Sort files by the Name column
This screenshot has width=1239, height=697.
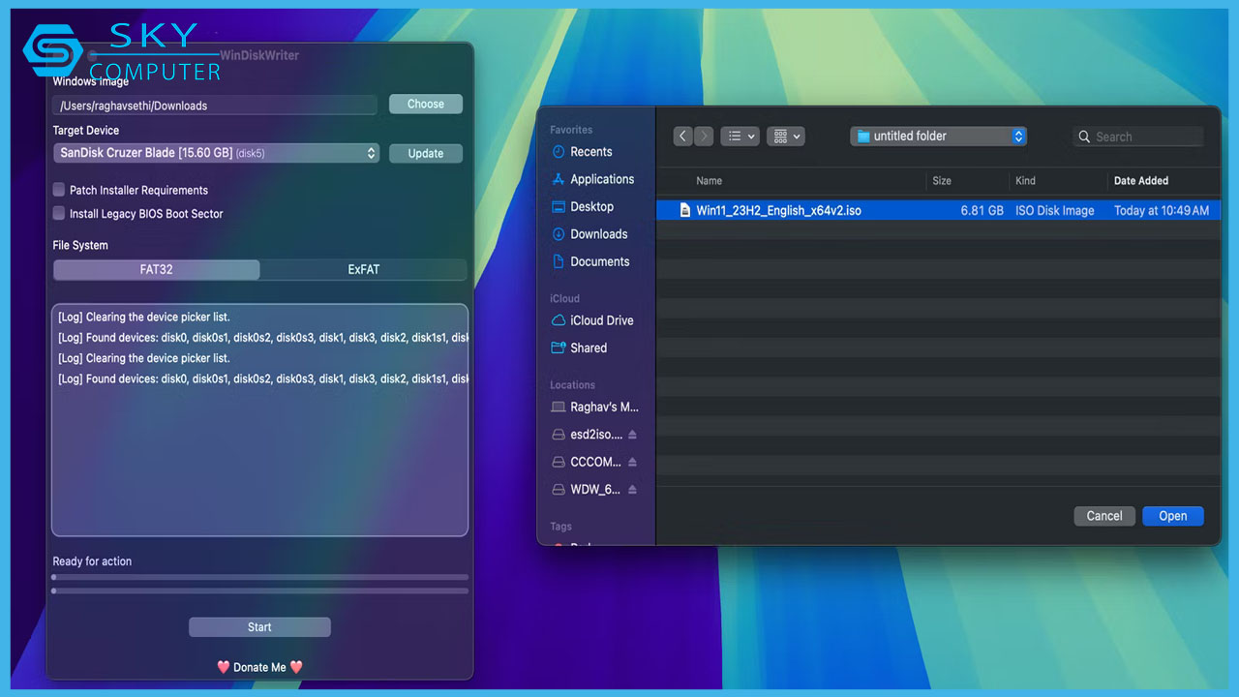710,181
